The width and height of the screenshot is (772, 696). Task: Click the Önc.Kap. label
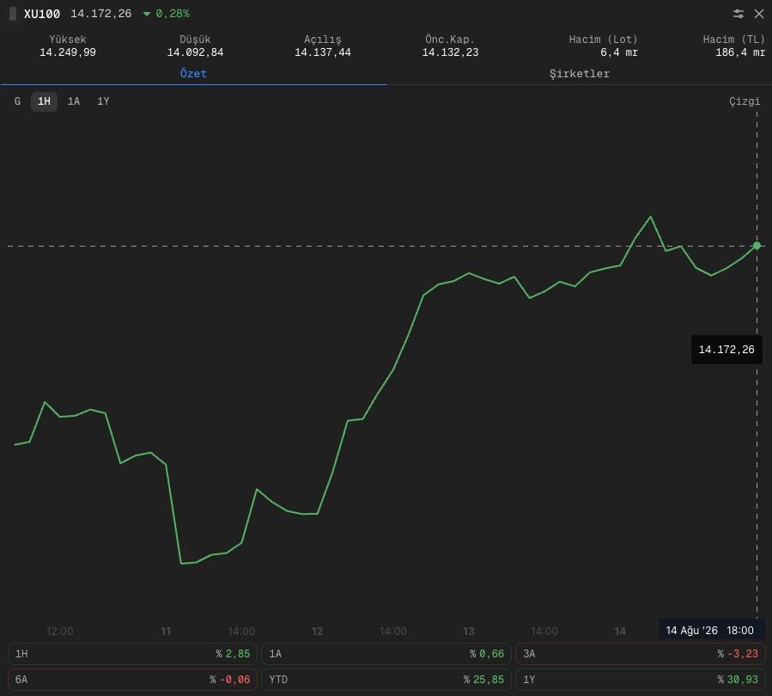click(x=450, y=40)
